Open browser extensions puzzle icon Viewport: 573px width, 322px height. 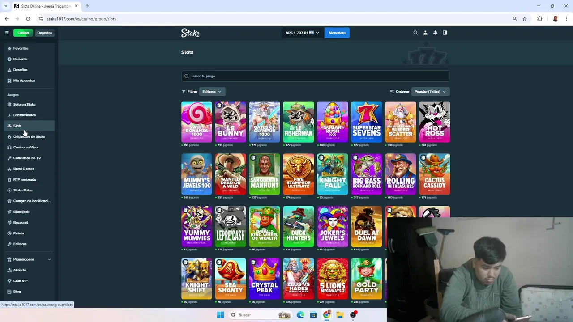point(539,19)
